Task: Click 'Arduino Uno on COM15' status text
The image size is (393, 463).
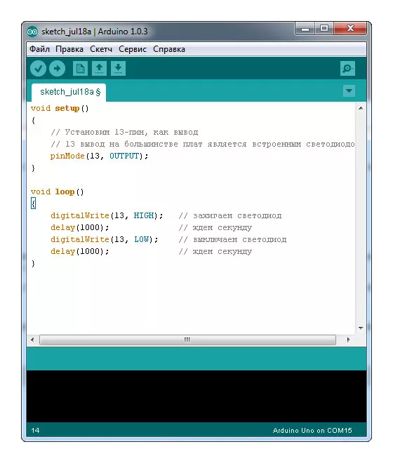Action: (312, 431)
